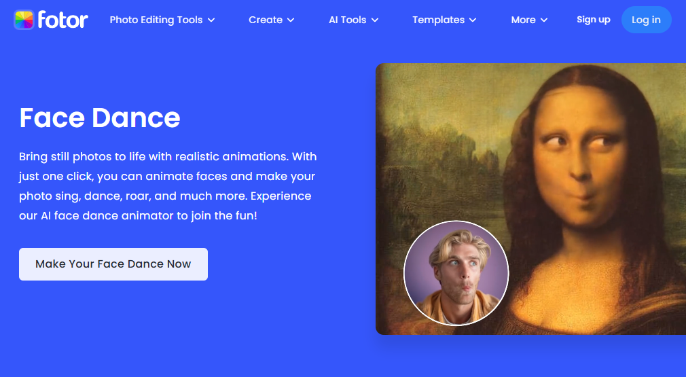Open the More menu

[523, 20]
